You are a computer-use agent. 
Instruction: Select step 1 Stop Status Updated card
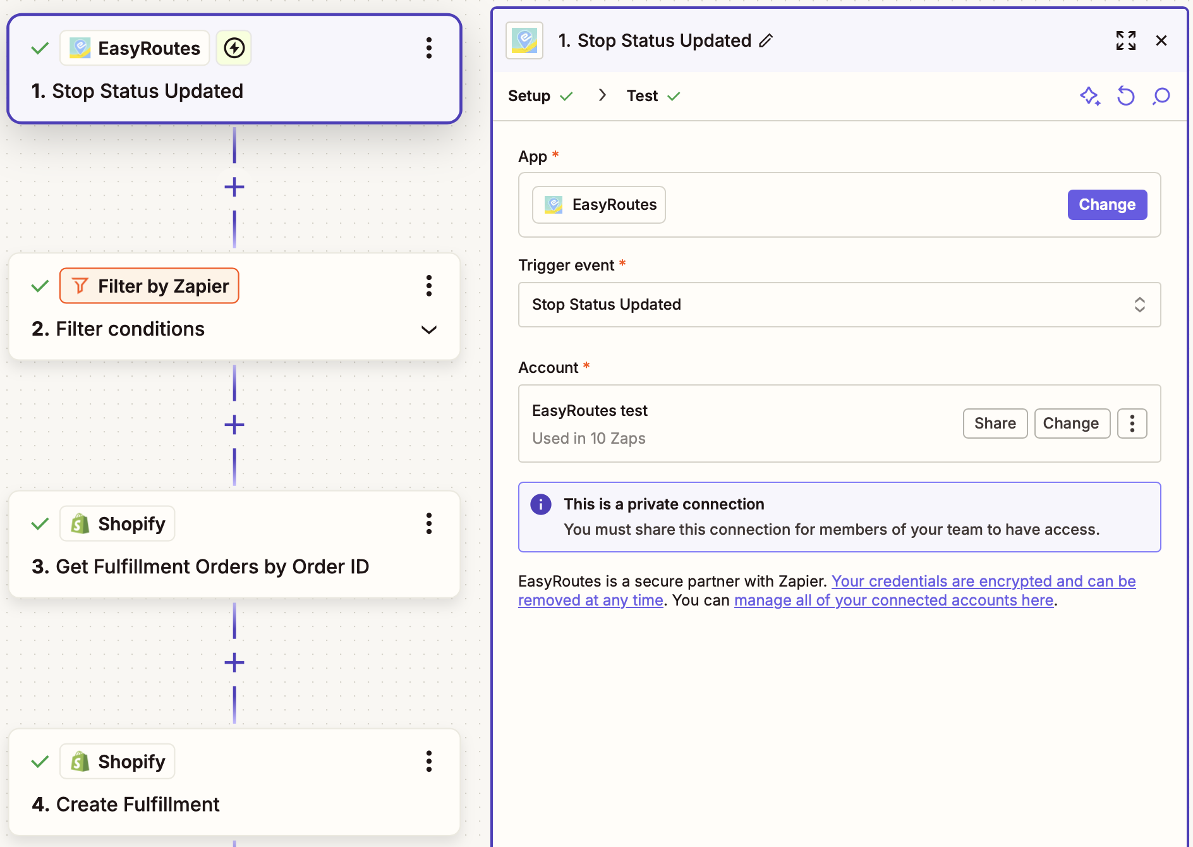pyautogui.click(x=234, y=69)
